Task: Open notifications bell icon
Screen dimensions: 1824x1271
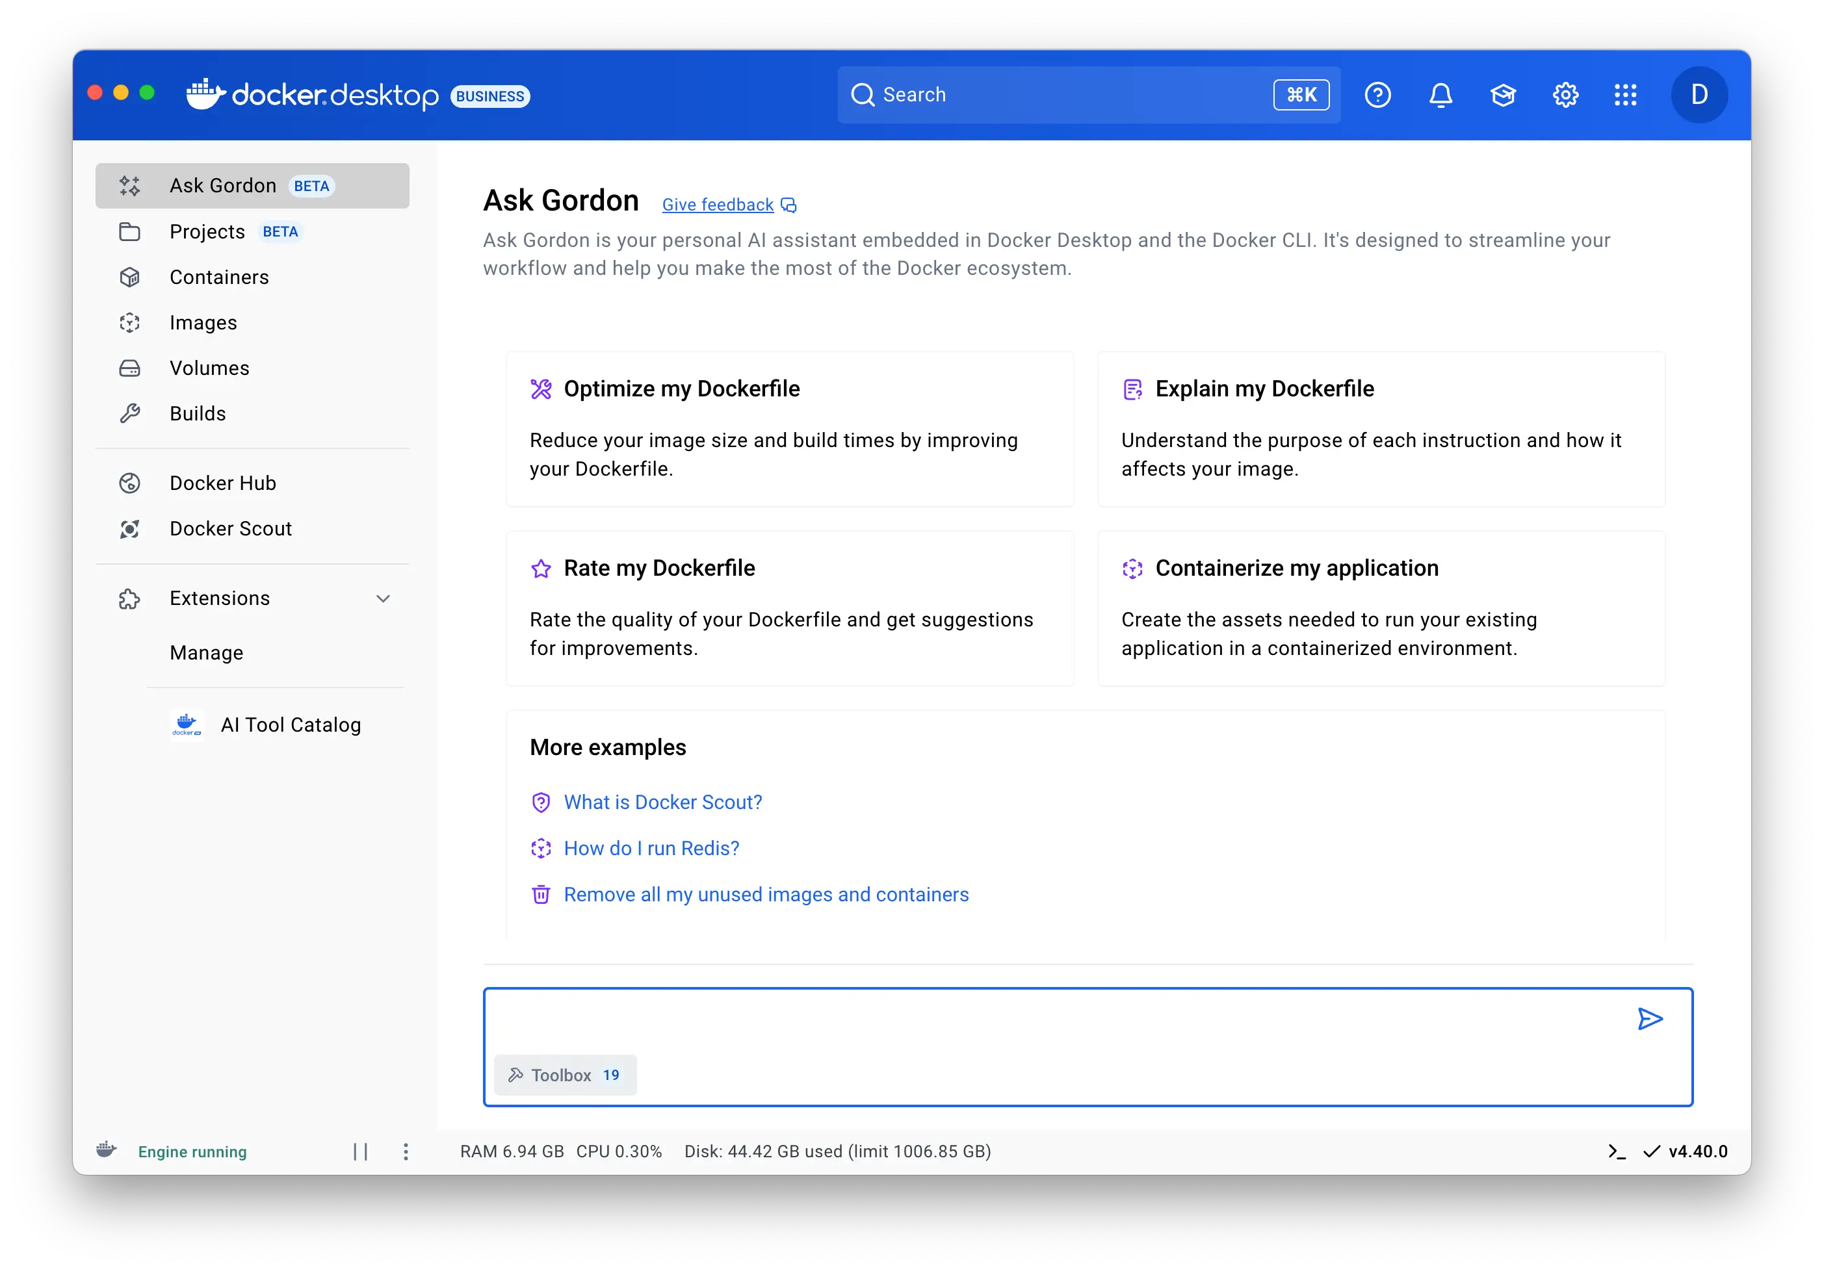Action: click(x=1440, y=96)
